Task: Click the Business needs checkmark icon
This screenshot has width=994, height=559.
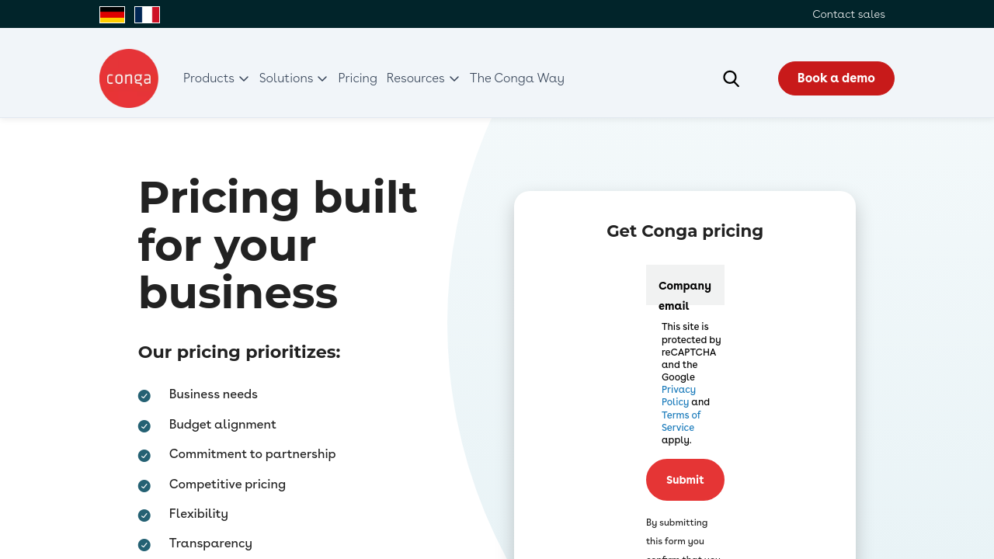Action: click(x=144, y=396)
